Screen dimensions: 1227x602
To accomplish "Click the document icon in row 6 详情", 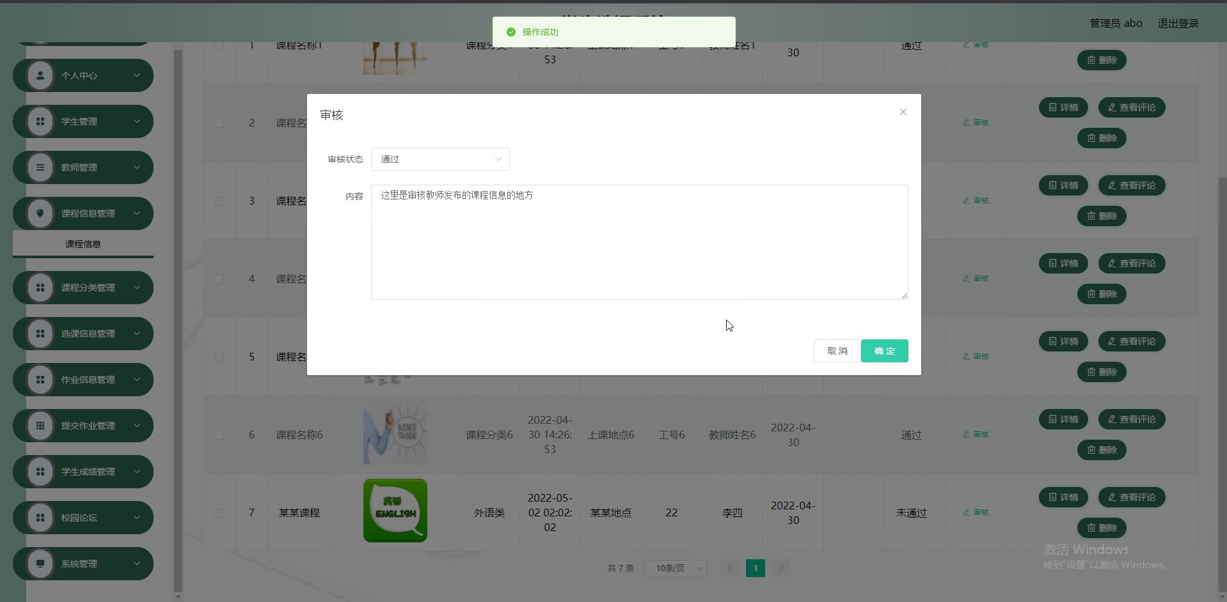I will [1053, 419].
